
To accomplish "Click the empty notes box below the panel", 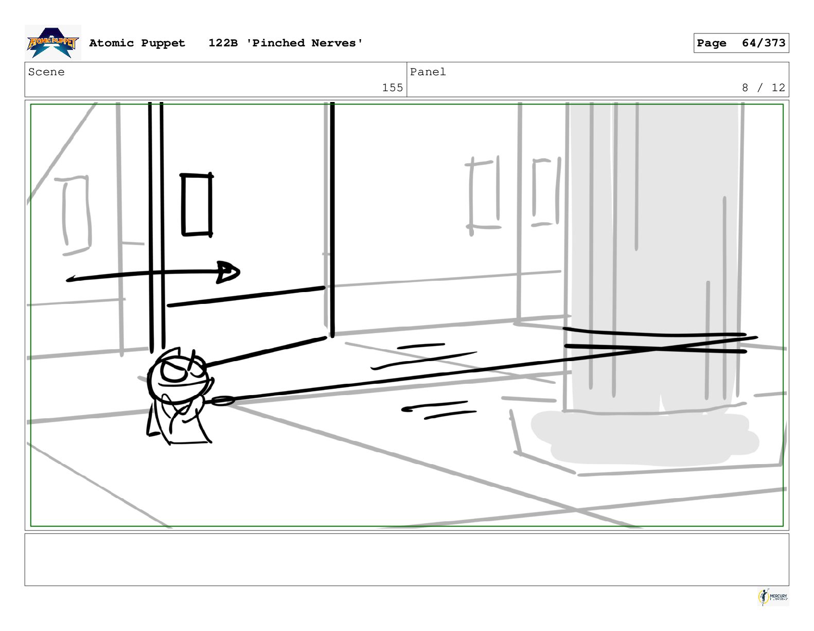I will (x=406, y=559).
